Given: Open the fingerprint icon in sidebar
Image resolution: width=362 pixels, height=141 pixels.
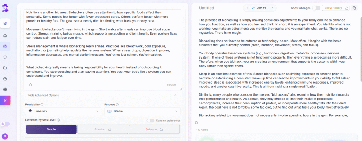Looking at the screenshot, I should pyautogui.click(x=5, y=47).
